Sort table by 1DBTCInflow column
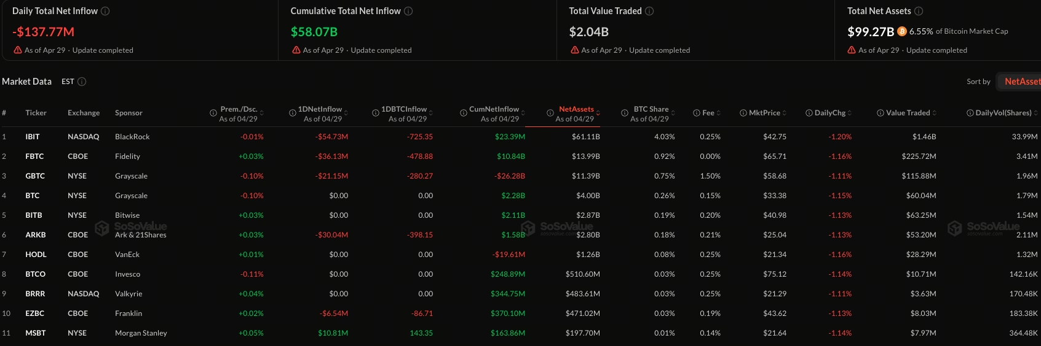This screenshot has height=346, width=1041. click(x=431, y=113)
